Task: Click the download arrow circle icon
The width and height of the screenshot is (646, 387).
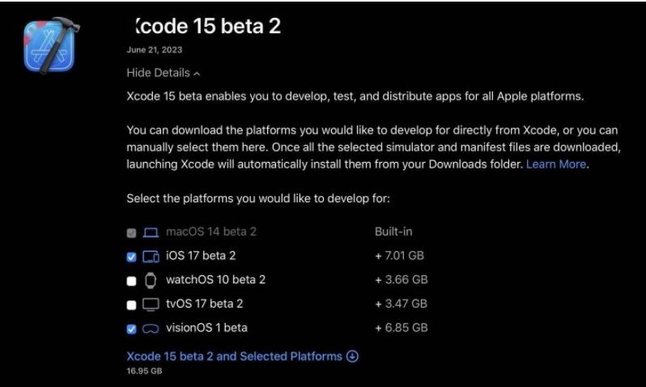Action: (x=352, y=356)
